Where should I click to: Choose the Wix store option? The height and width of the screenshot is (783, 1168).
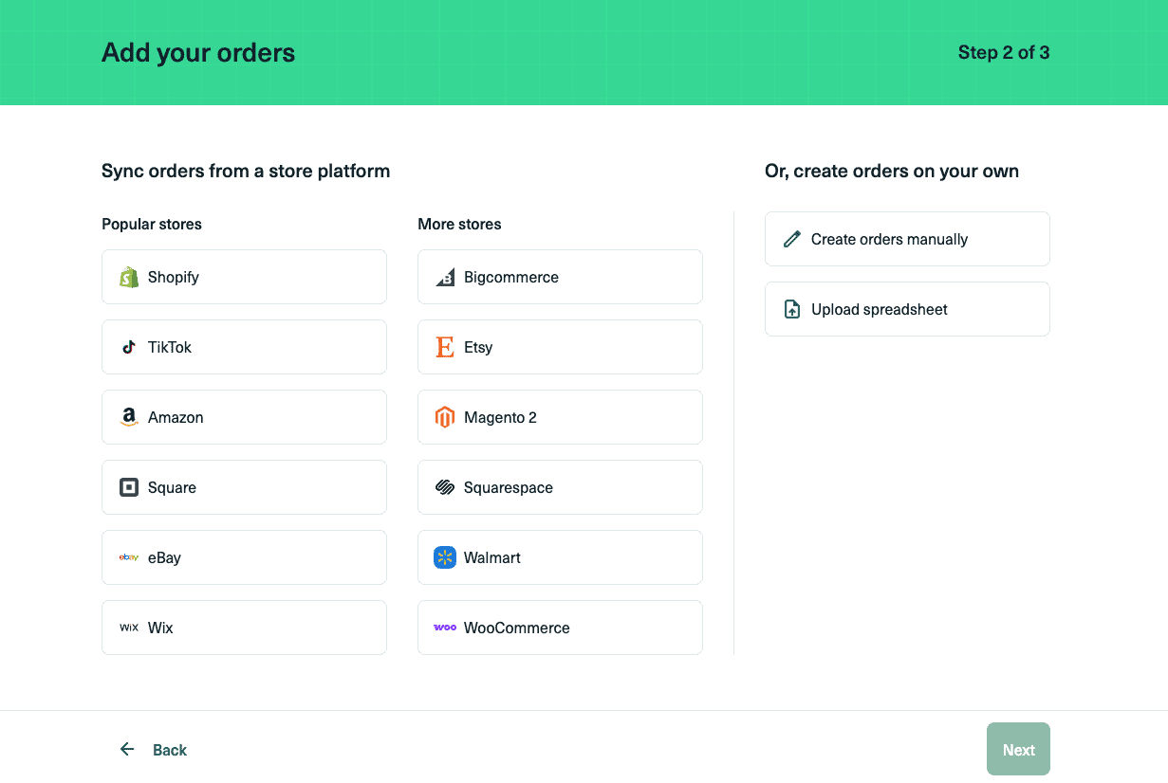pyautogui.click(x=244, y=628)
